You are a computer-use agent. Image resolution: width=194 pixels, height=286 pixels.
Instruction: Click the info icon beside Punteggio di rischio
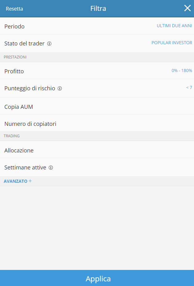(60, 88)
